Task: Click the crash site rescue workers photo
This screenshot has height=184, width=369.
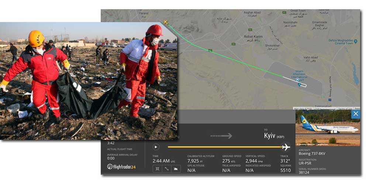Action: (x=89, y=81)
